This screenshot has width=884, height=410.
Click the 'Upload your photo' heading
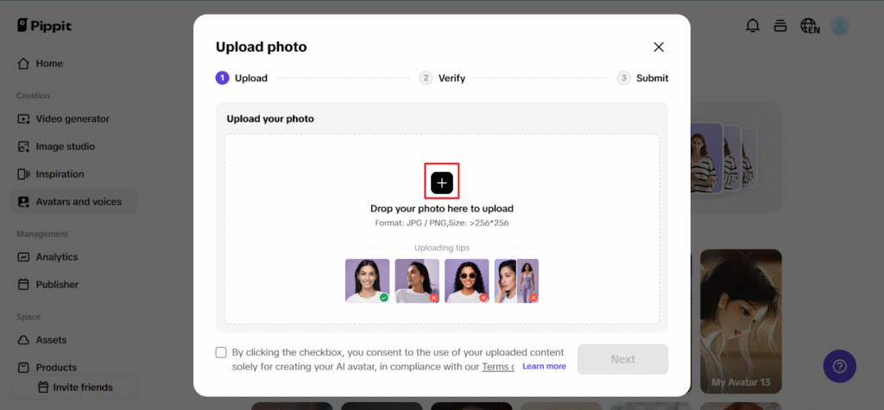point(270,119)
